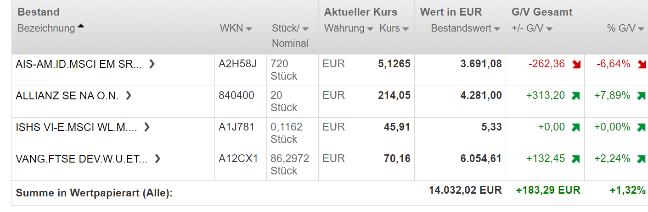Sort by +/- G/V column arrow
The image size is (648, 212).
pyautogui.click(x=549, y=29)
